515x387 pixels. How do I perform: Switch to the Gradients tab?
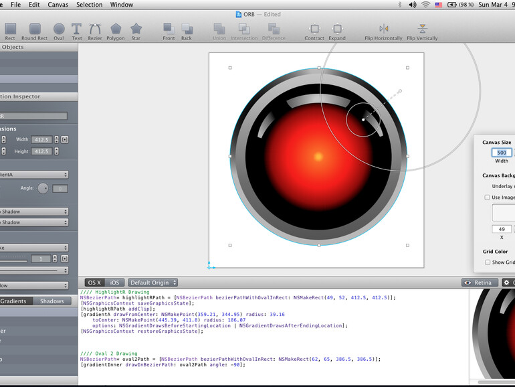click(16, 301)
